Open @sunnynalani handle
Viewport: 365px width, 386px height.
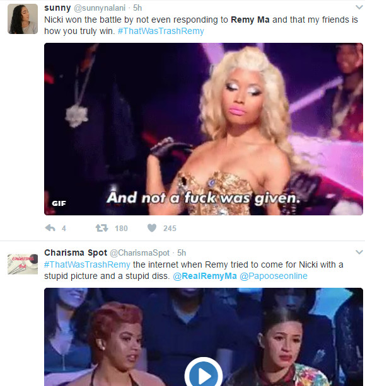click(x=100, y=8)
